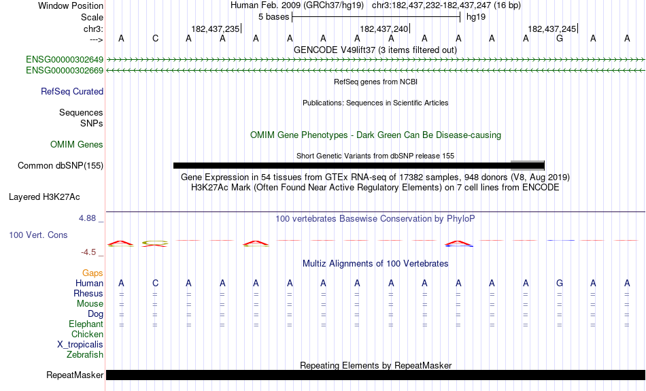Click the strand direction arrow ---> label
Screen dimensions: 646x391
(x=97, y=39)
